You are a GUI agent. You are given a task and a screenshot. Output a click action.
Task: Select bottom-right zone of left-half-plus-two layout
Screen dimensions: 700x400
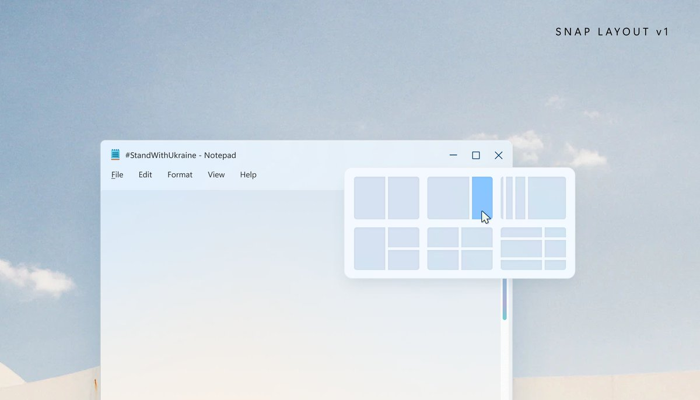(x=404, y=260)
